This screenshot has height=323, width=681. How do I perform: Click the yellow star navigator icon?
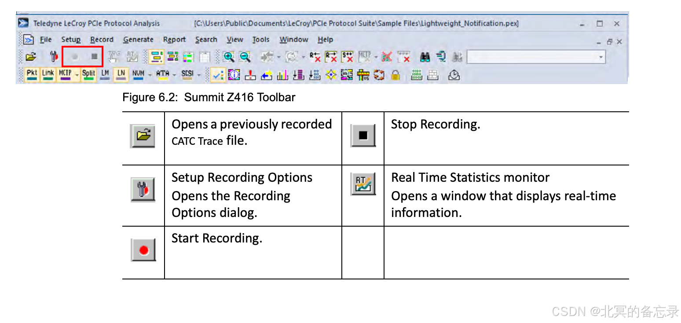coord(331,75)
